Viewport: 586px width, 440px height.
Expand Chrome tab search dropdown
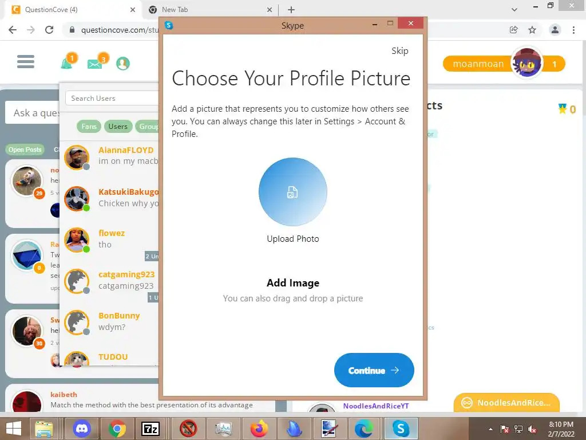(514, 10)
